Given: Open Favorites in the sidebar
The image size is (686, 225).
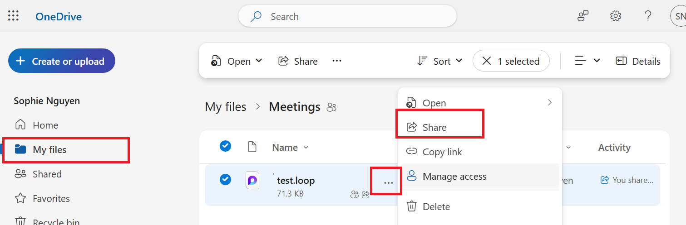Looking at the screenshot, I should coord(51,198).
